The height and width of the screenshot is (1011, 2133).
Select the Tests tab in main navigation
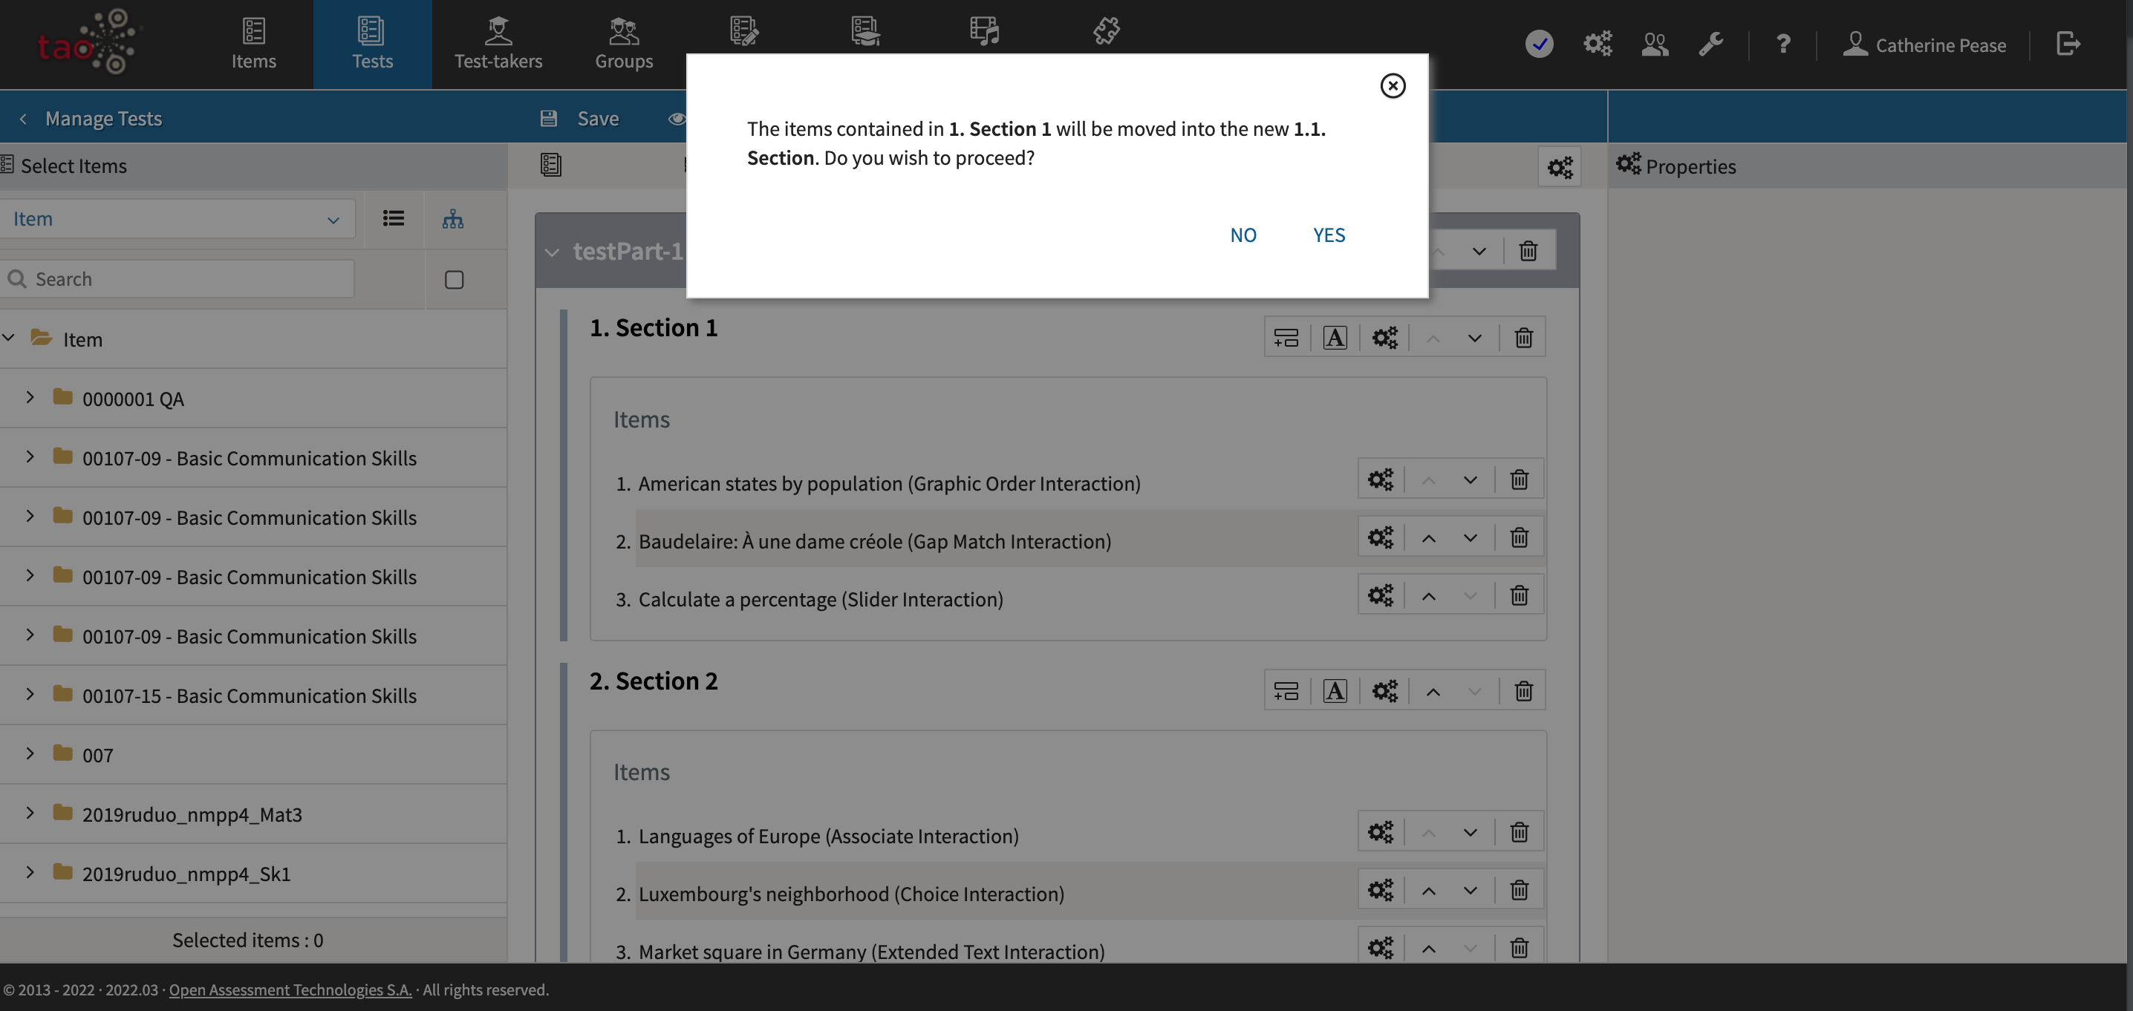point(371,45)
